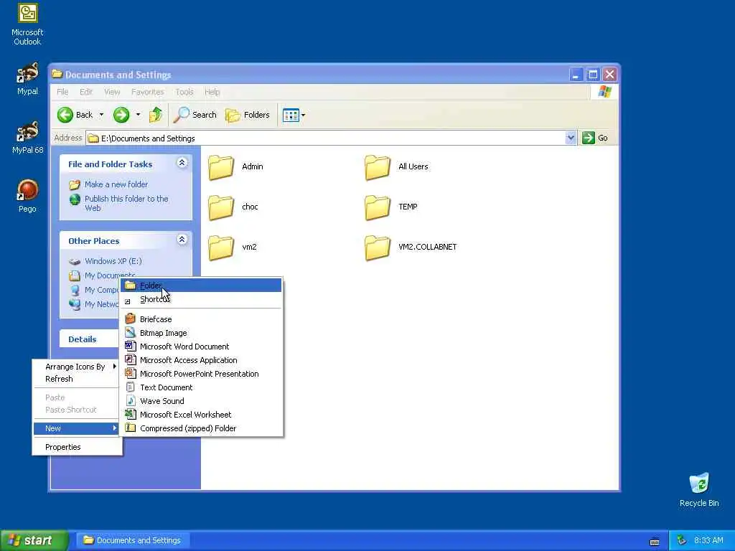
Task: Open My Computer in Other Places
Action: 93,290
